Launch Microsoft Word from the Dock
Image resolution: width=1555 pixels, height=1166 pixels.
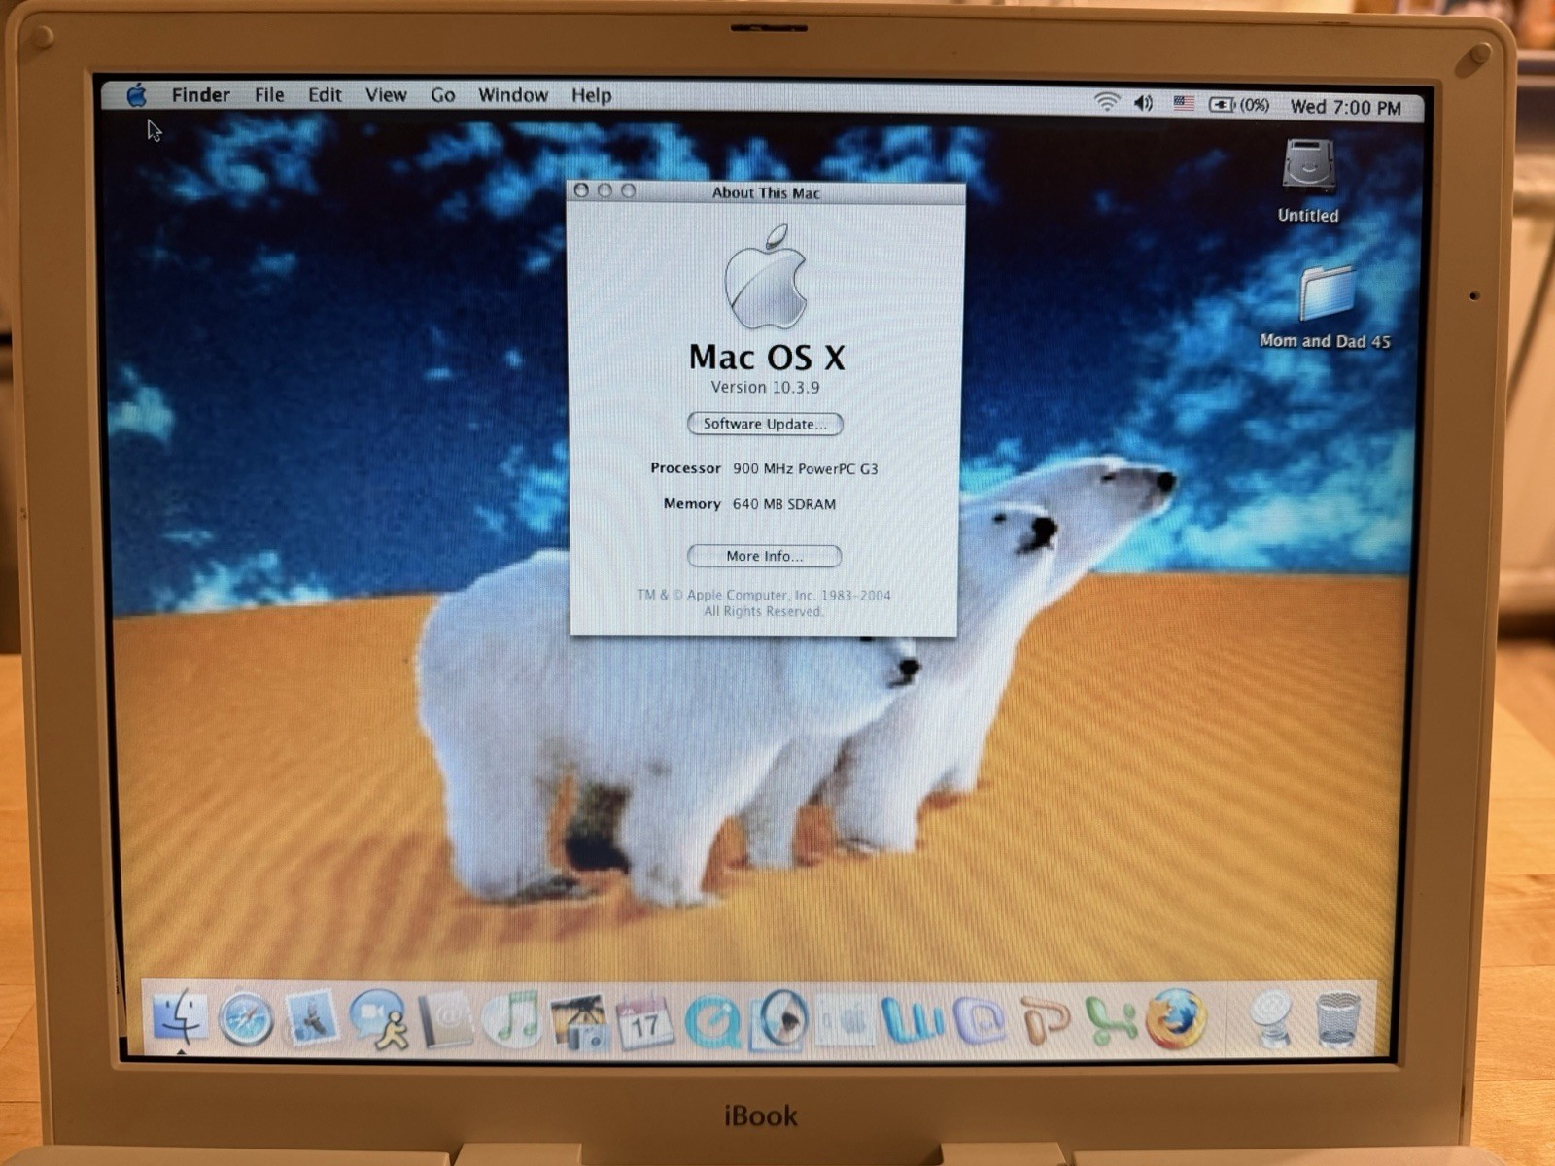pyautogui.click(x=912, y=1020)
